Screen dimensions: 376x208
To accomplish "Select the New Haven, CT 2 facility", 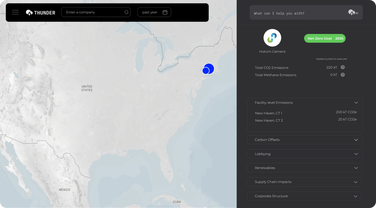I will (x=268, y=121).
